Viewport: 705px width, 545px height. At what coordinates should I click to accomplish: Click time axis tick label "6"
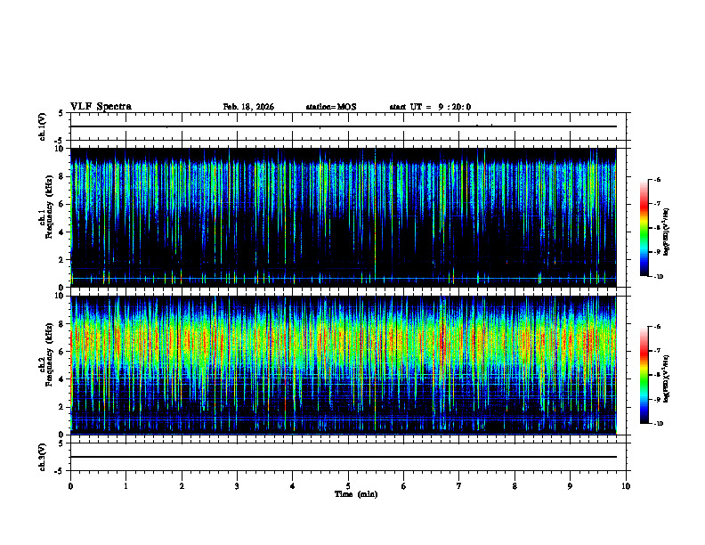pyautogui.click(x=404, y=486)
